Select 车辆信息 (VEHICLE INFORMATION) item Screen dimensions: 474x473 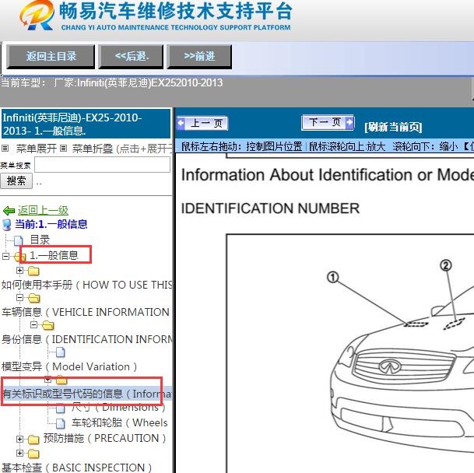[x=86, y=312]
